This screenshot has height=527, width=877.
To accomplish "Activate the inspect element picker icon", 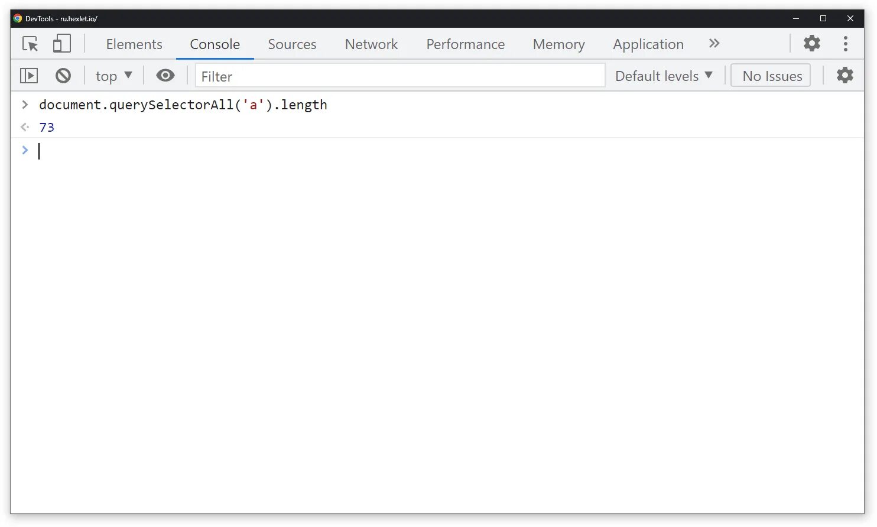I will (x=30, y=44).
